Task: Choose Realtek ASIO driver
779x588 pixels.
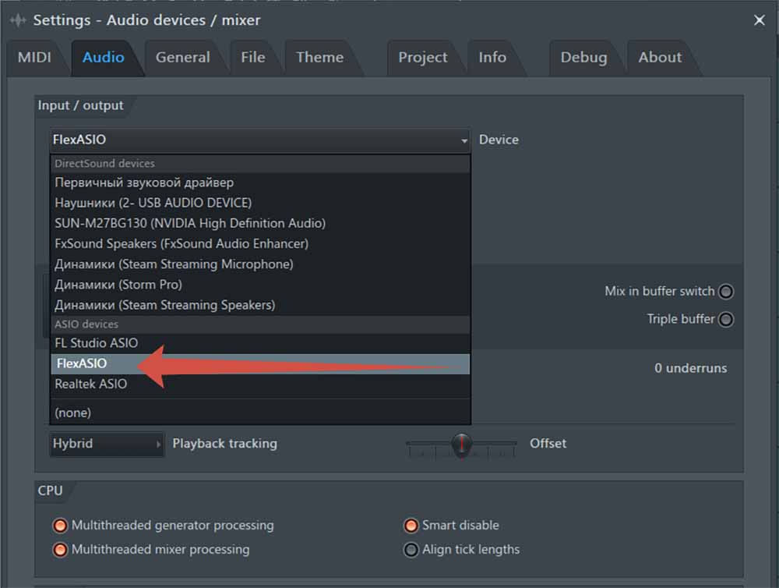Action: [90, 384]
